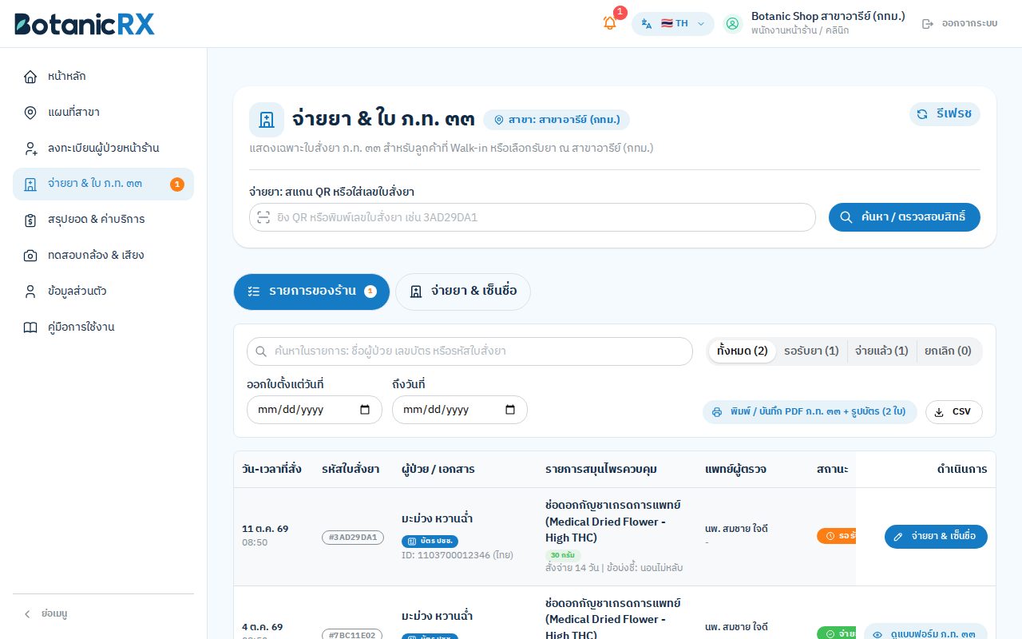1022x639 pixels.
Task: Click the QR scan icon in the input
Action: 263,217
